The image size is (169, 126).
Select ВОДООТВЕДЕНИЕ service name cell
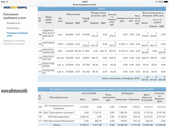pos(48,65)
